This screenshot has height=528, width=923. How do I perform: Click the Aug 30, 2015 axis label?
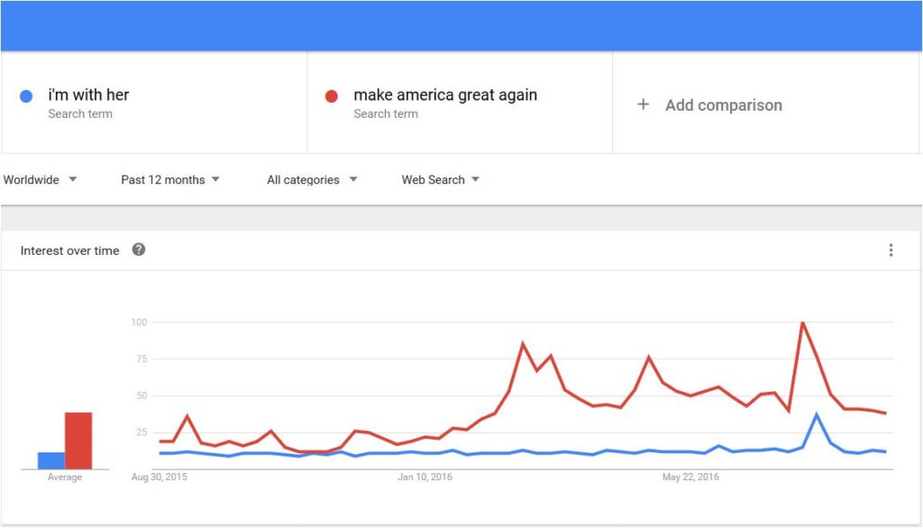159,477
